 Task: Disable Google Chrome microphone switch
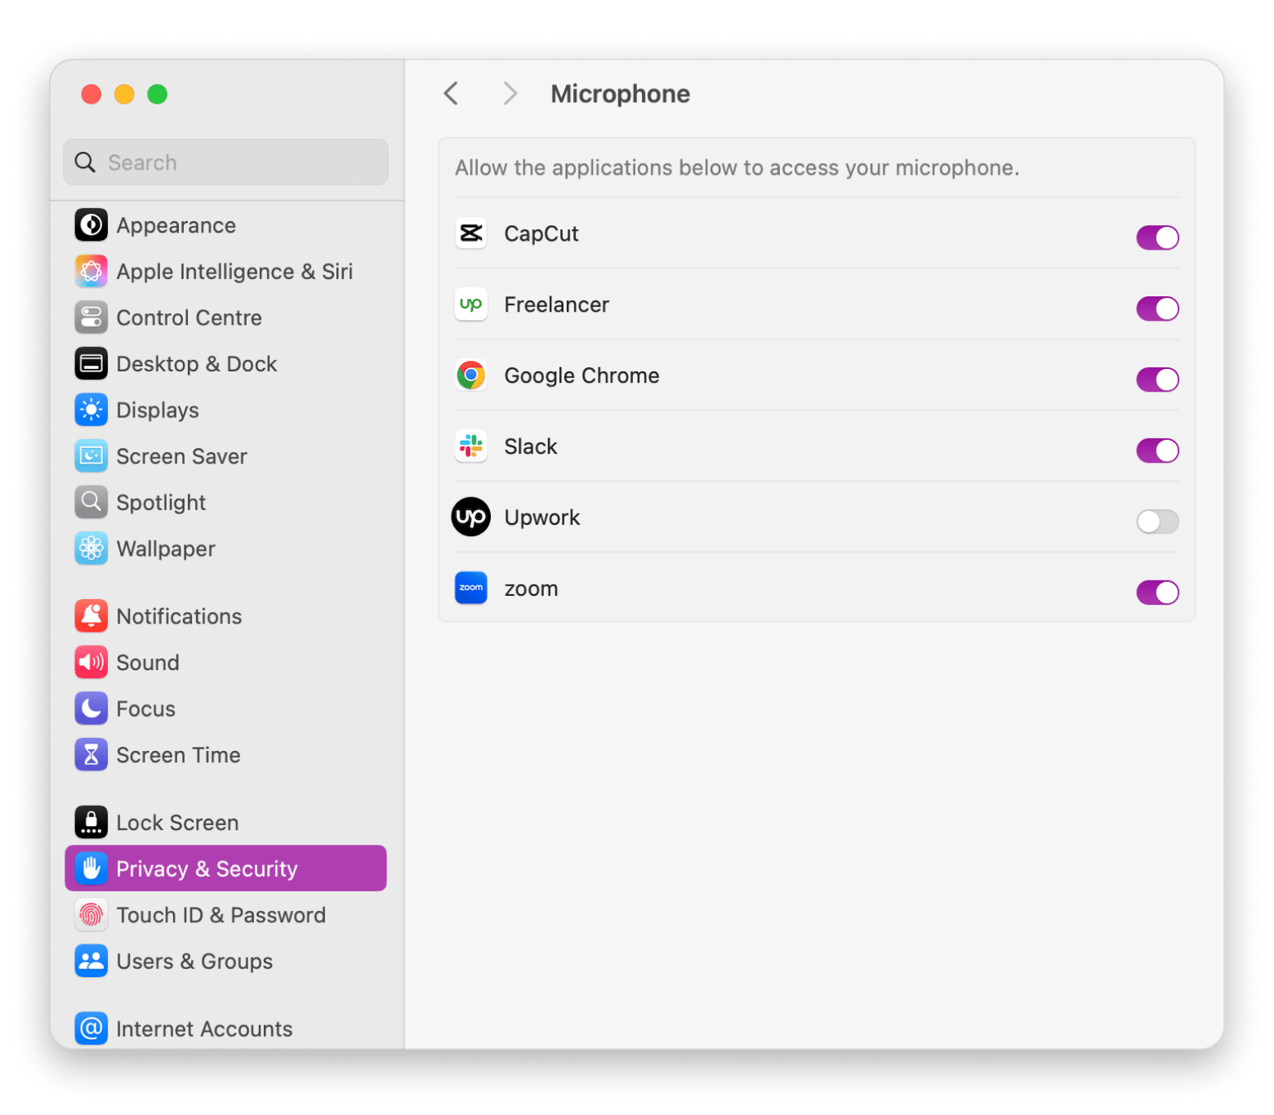(x=1157, y=380)
